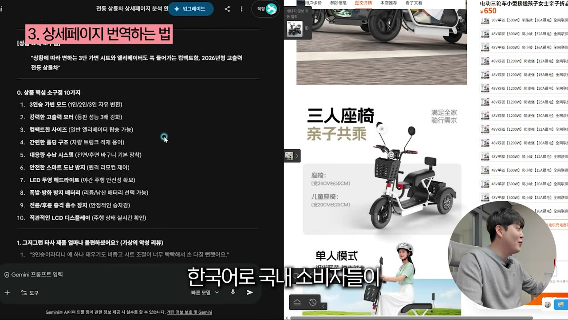Select option 48V单驱【600W】爬小坡【25A锂电】
Viewport: 568px width, 320px height.
(x=524, y=197)
